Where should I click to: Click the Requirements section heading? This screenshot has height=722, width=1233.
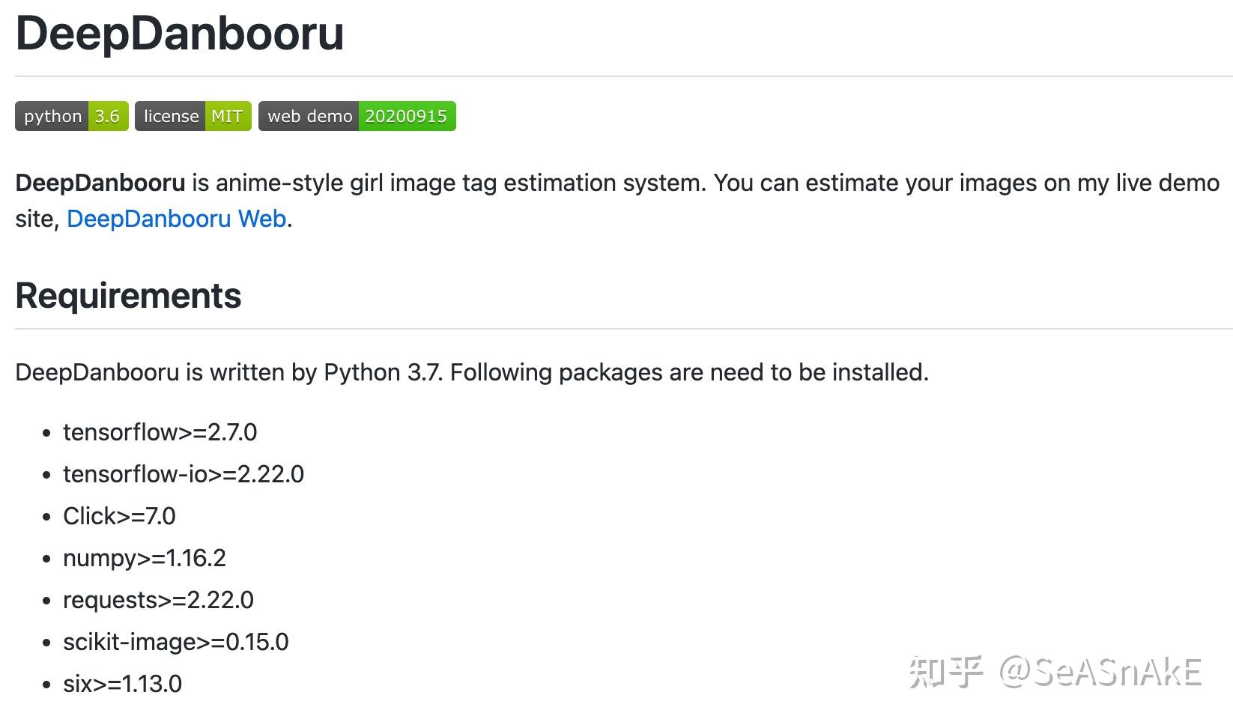(128, 296)
